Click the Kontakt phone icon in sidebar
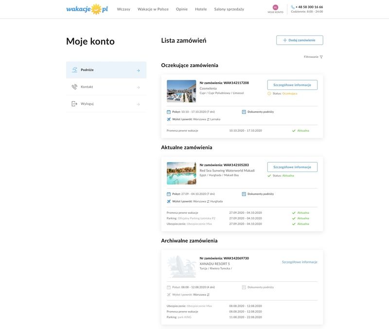This screenshot has width=389, height=329. coord(74,87)
